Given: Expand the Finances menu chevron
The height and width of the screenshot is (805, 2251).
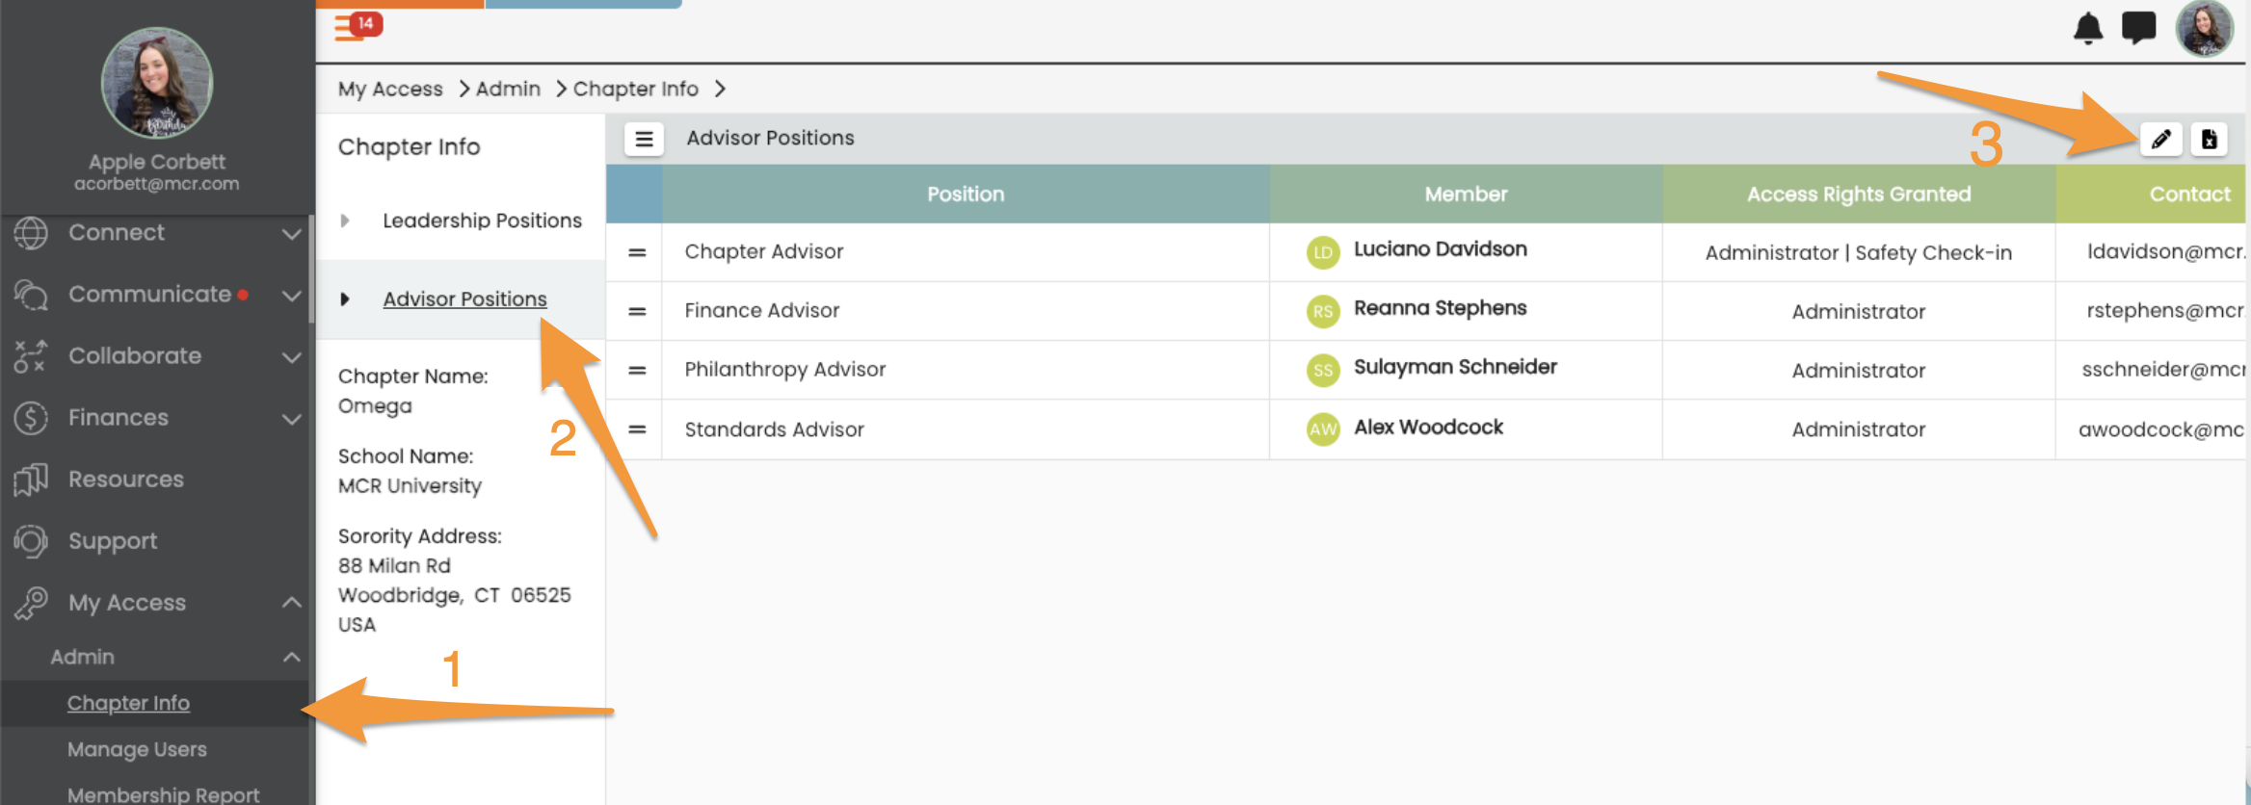Looking at the screenshot, I should tap(291, 419).
